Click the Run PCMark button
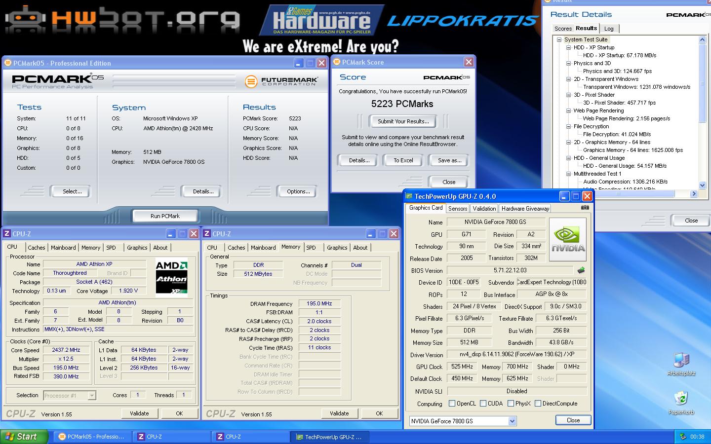 click(x=165, y=216)
